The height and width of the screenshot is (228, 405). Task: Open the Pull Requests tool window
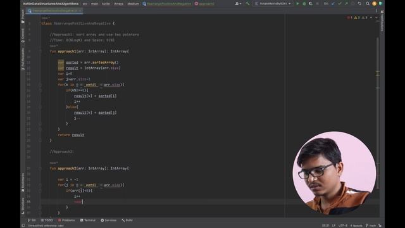click(x=23, y=59)
